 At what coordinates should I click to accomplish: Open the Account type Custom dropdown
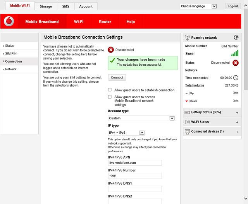coord(141,118)
